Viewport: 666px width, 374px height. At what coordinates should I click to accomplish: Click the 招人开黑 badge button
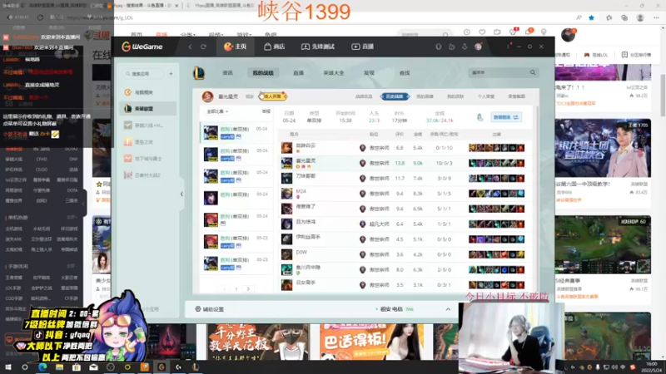273,96
